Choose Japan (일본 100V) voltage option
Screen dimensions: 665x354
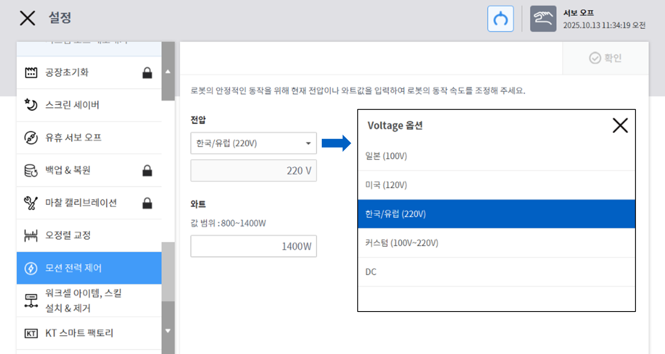tap(496, 156)
